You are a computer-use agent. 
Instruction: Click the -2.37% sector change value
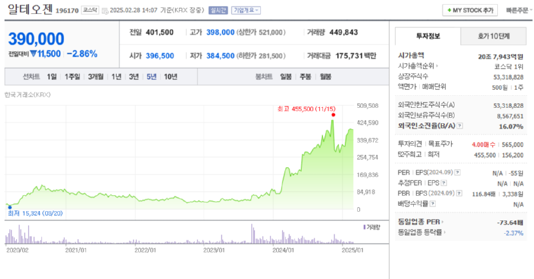point(513,233)
